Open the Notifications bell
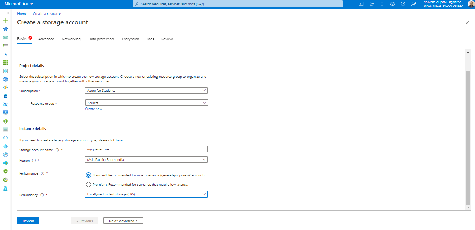 tap(382, 4)
